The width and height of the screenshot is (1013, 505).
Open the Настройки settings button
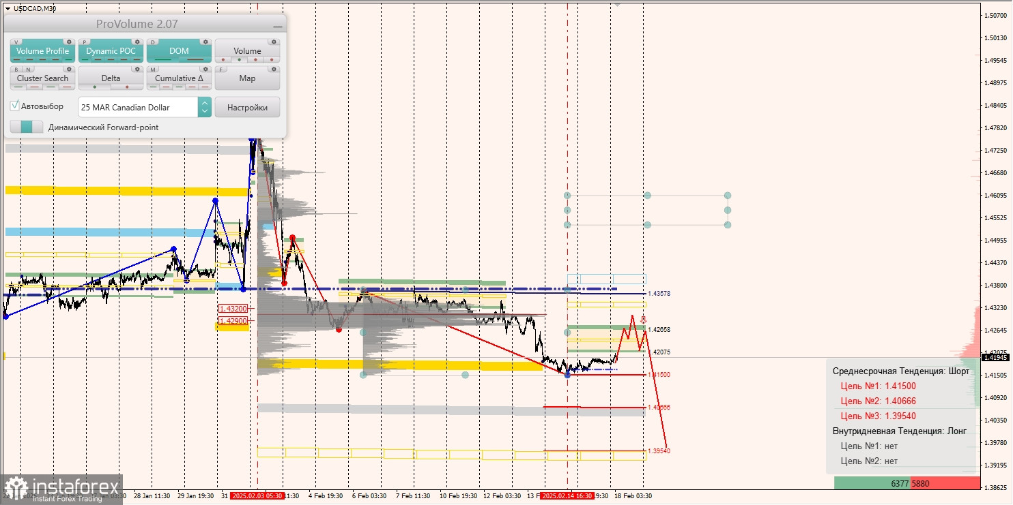point(247,107)
